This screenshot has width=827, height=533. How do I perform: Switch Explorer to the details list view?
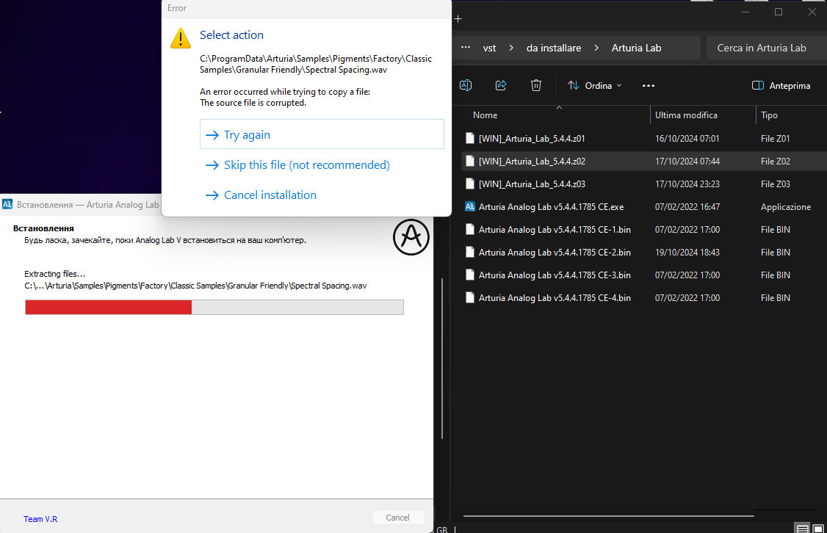[x=802, y=529]
